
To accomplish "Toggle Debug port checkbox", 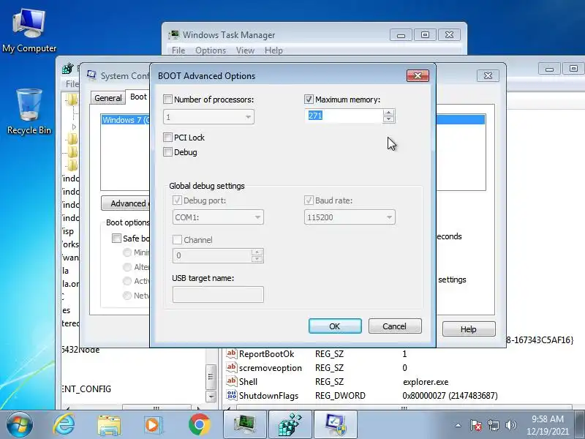I will click(177, 200).
